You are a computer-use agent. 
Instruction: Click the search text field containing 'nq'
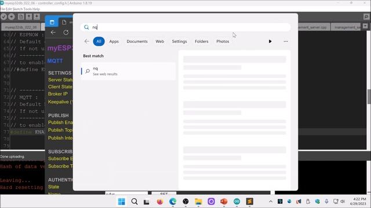tap(185, 27)
